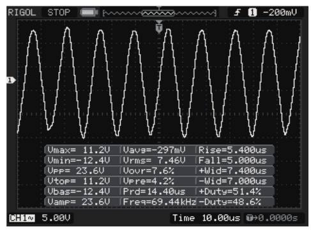Select the Vpp= 23.6V measurement
The height and width of the screenshot is (232, 311).
(75, 171)
